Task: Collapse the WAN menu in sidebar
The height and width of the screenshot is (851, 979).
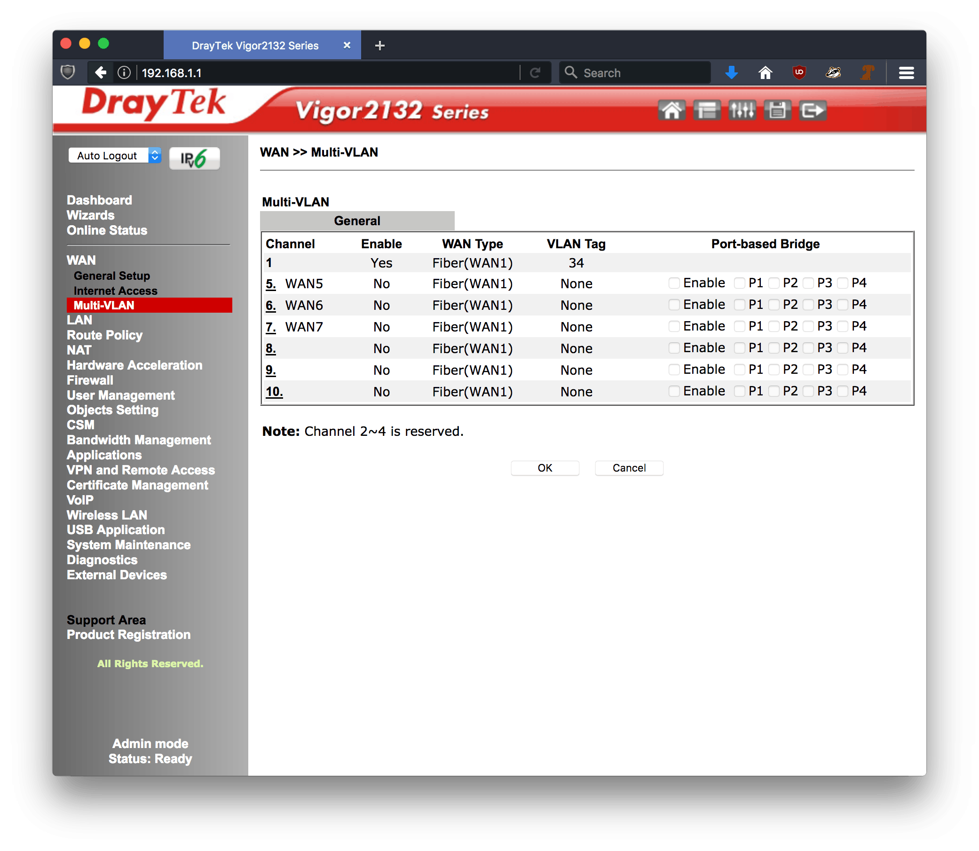Action: pos(81,260)
